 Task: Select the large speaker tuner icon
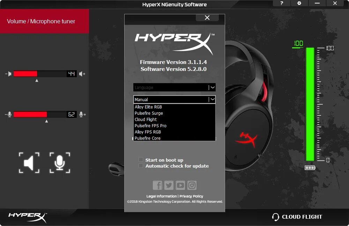coord(29,163)
